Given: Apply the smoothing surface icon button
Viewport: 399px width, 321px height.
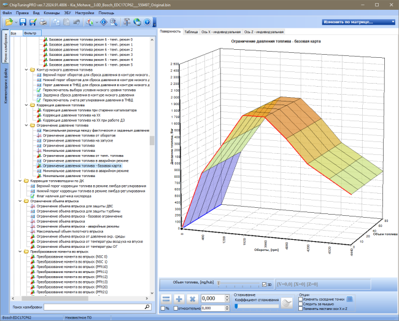Looking at the screenshot, I should tap(287, 303).
